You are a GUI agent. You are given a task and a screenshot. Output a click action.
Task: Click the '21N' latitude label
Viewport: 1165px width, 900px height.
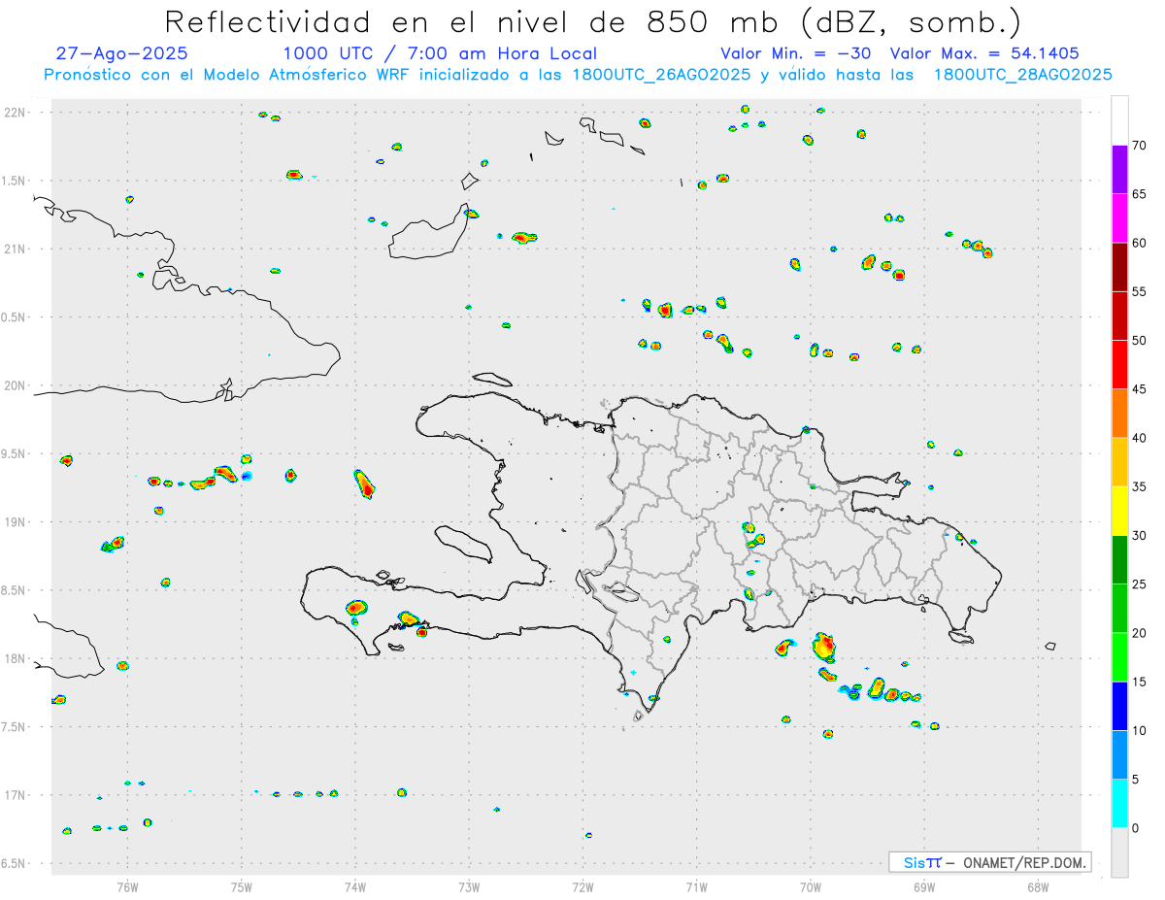[16, 249]
